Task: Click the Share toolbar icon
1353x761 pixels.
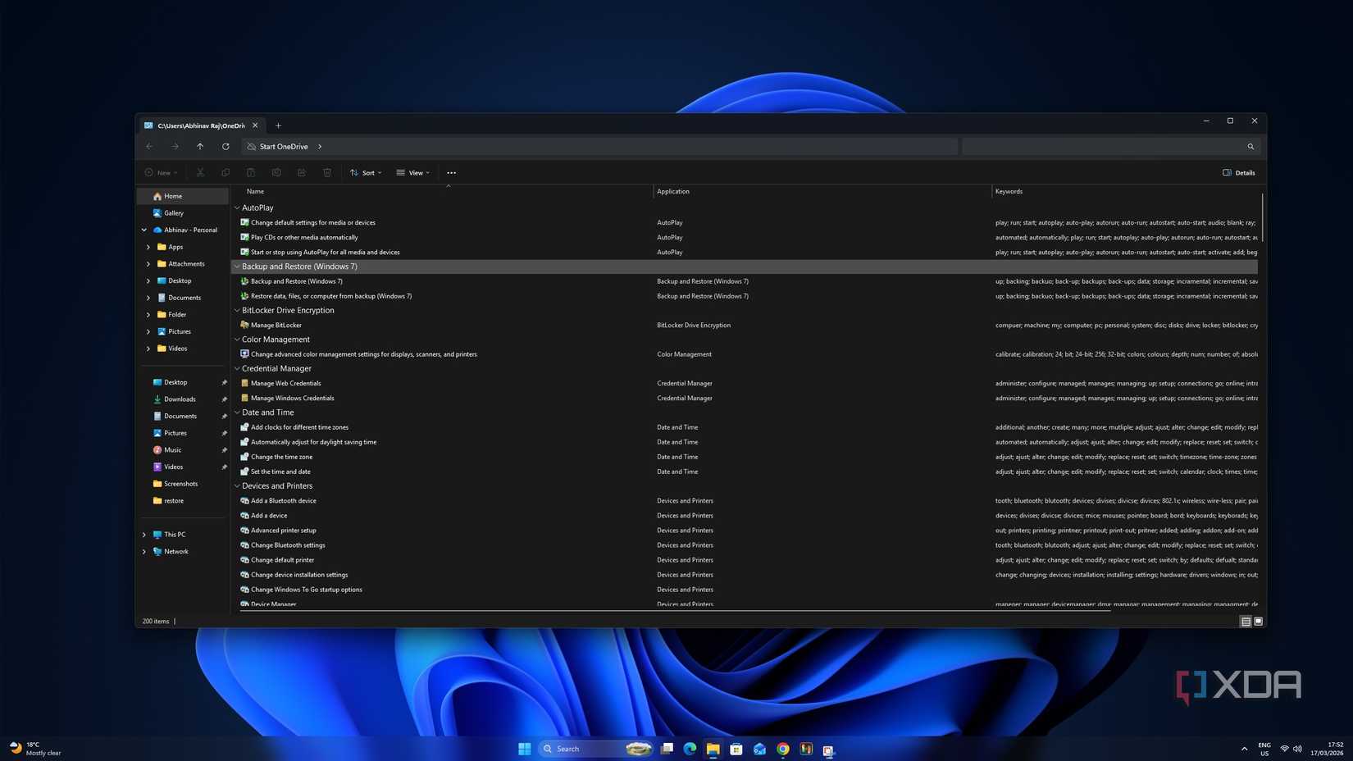Action: pyautogui.click(x=302, y=173)
